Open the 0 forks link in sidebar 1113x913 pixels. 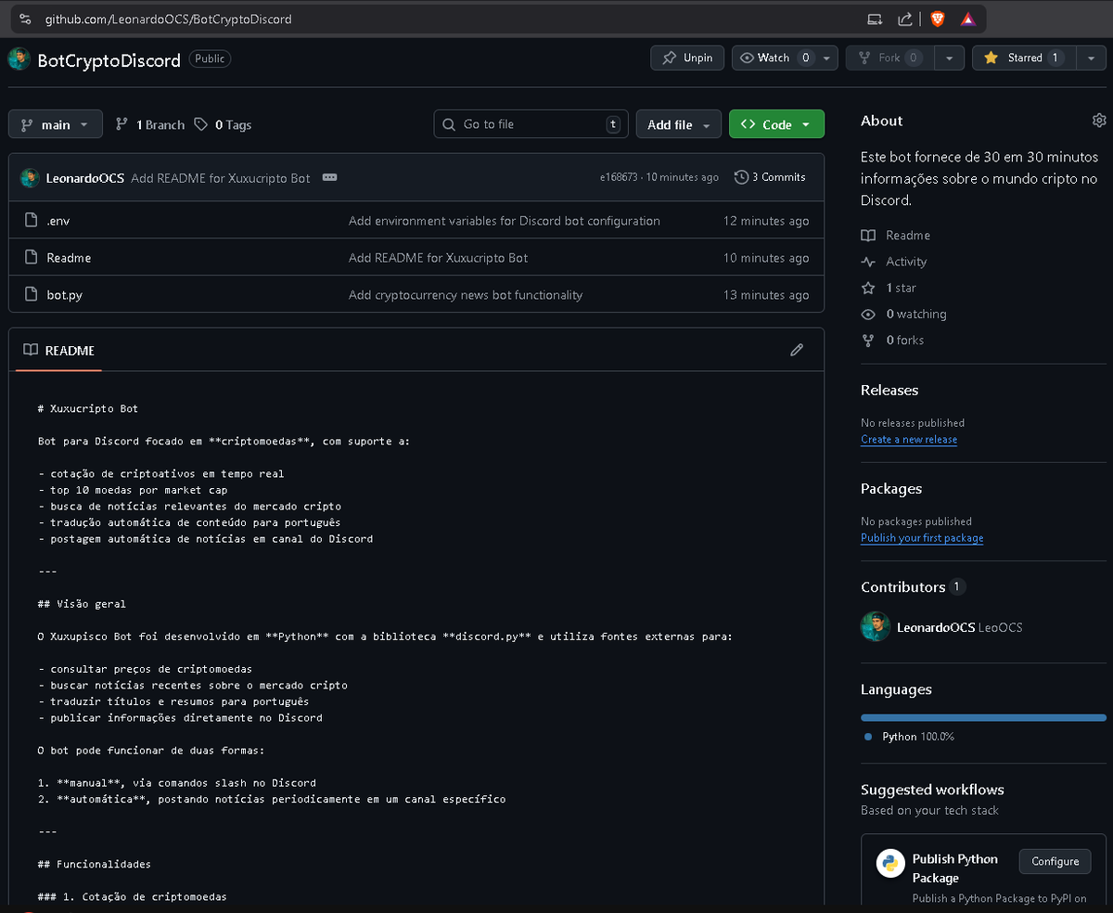(893, 340)
